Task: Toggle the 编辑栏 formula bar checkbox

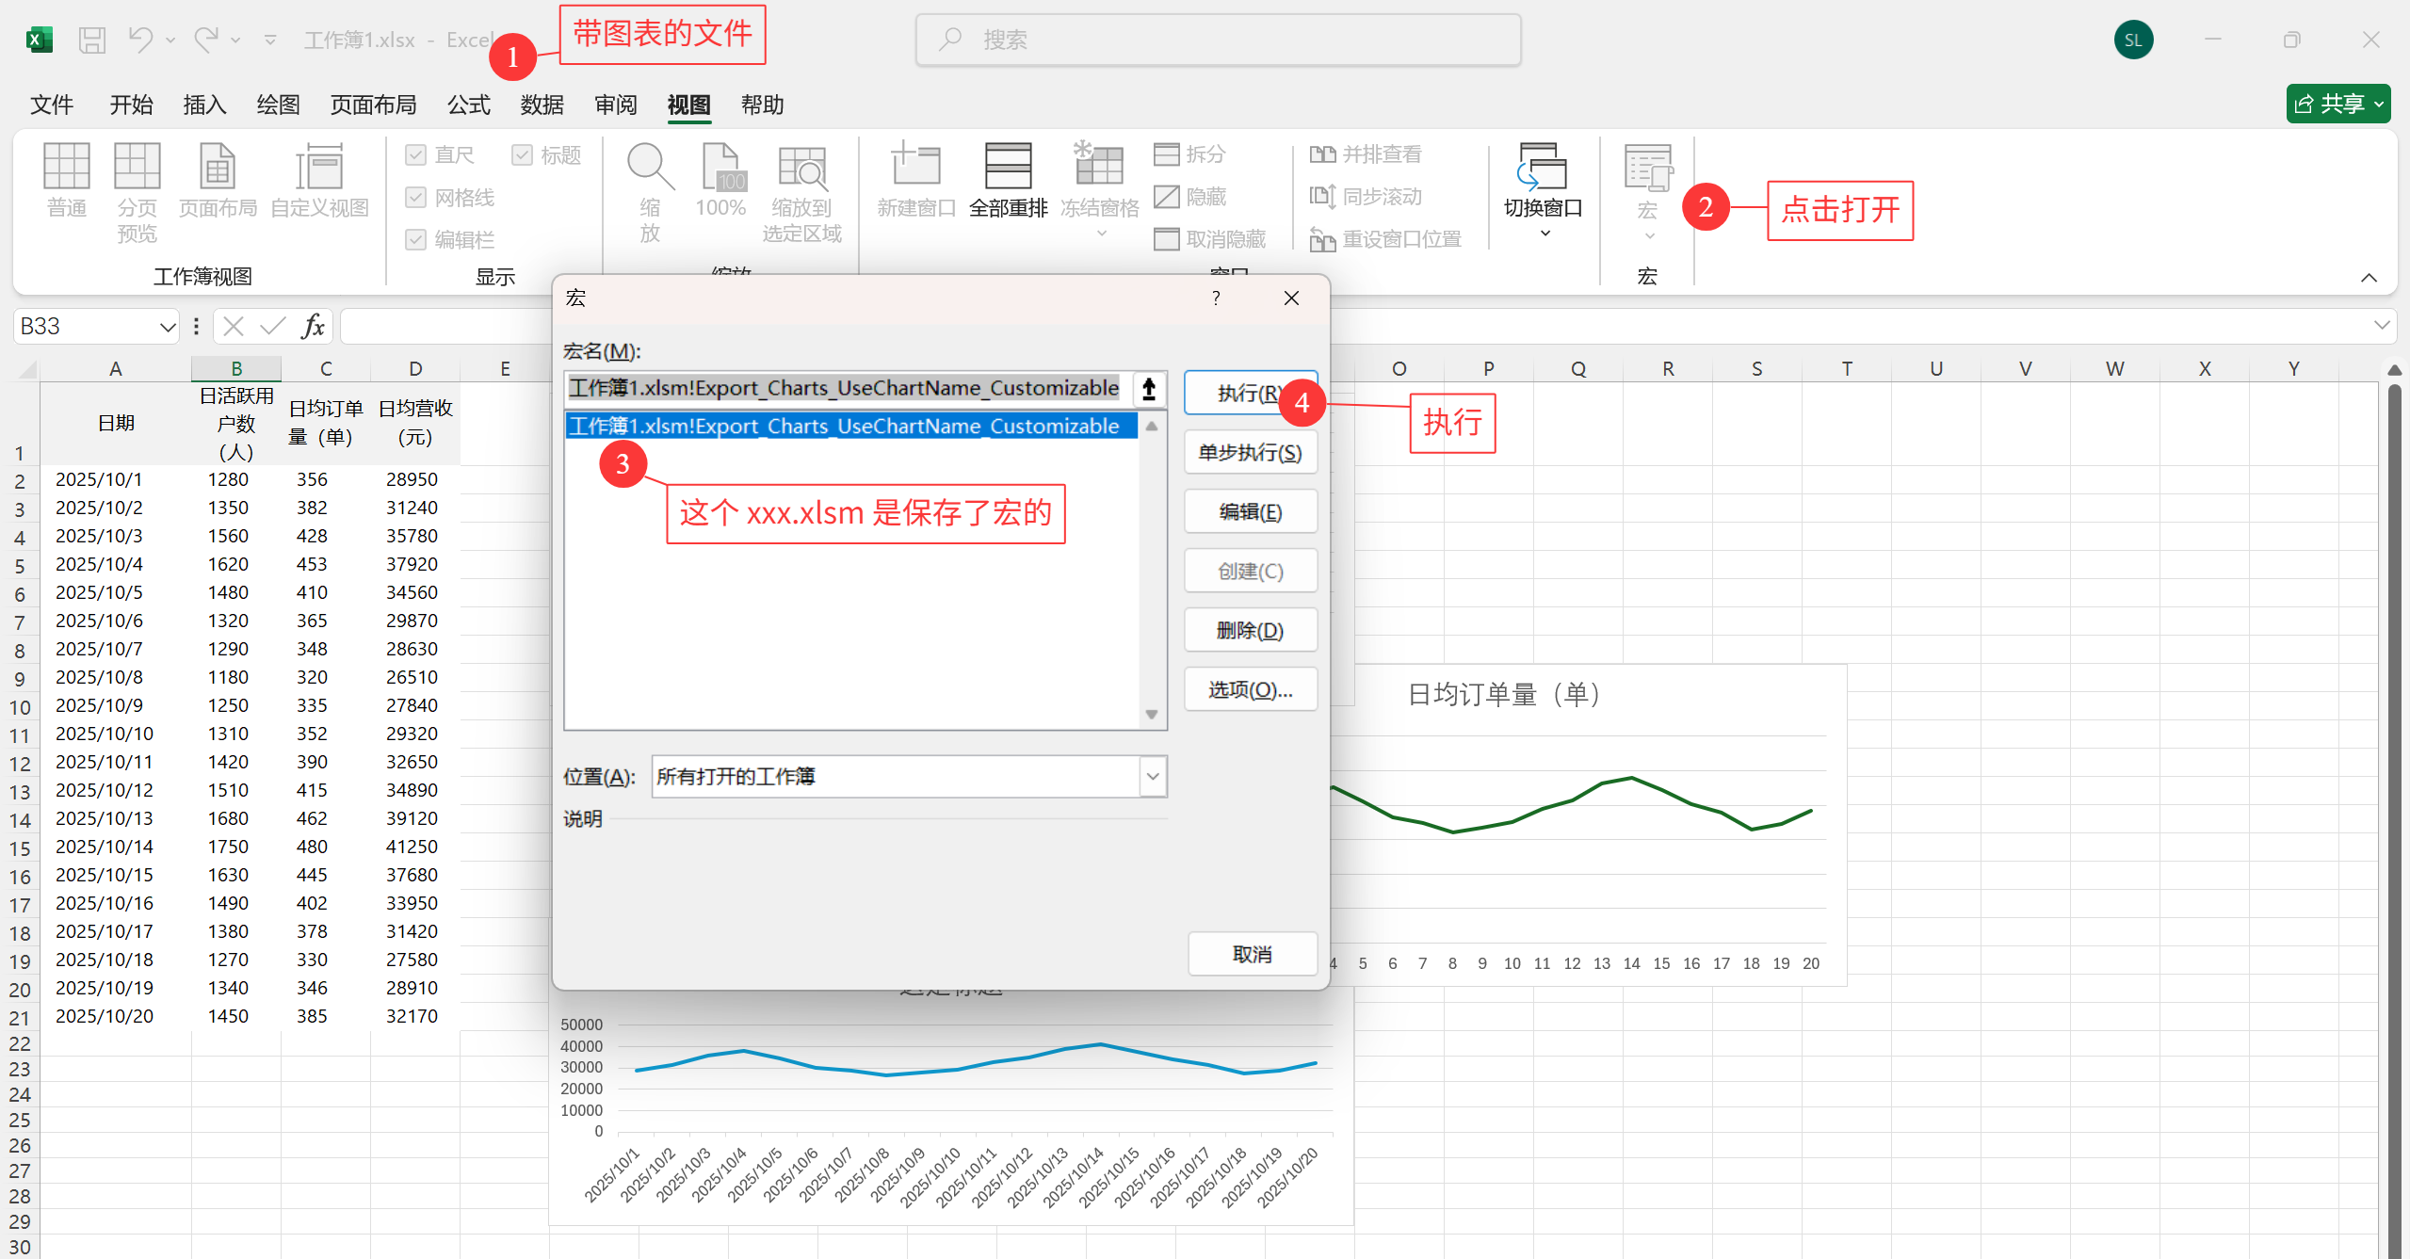Action: point(416,239)
